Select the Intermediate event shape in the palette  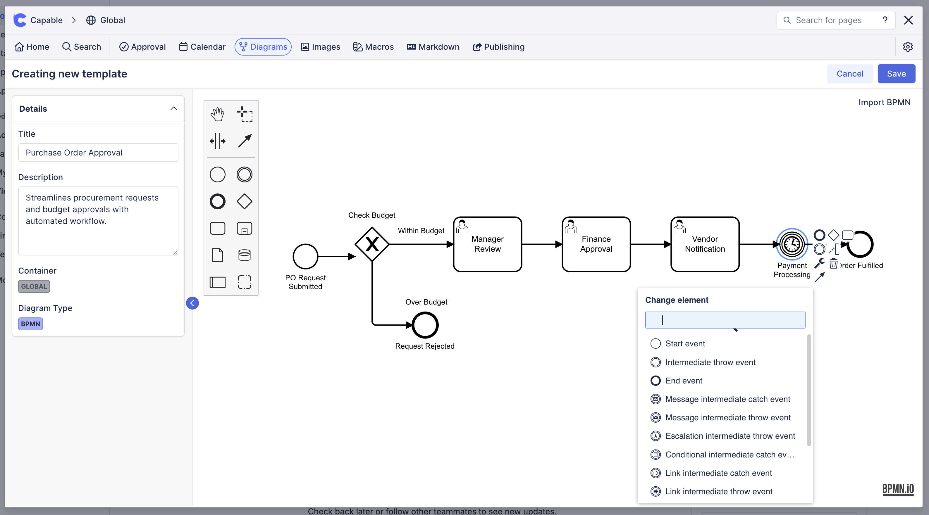click(245, 174)
